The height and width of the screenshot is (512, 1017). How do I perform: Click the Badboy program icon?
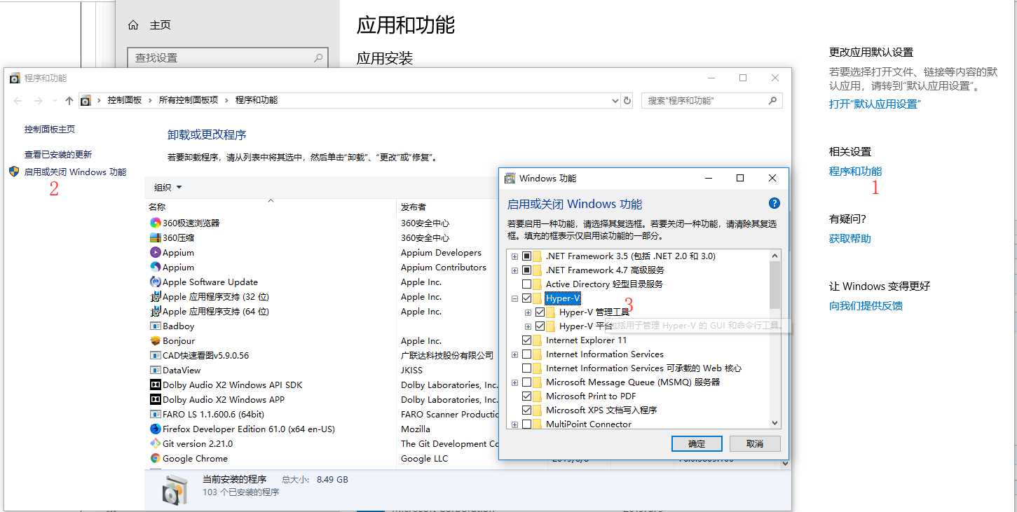(156, 326)
